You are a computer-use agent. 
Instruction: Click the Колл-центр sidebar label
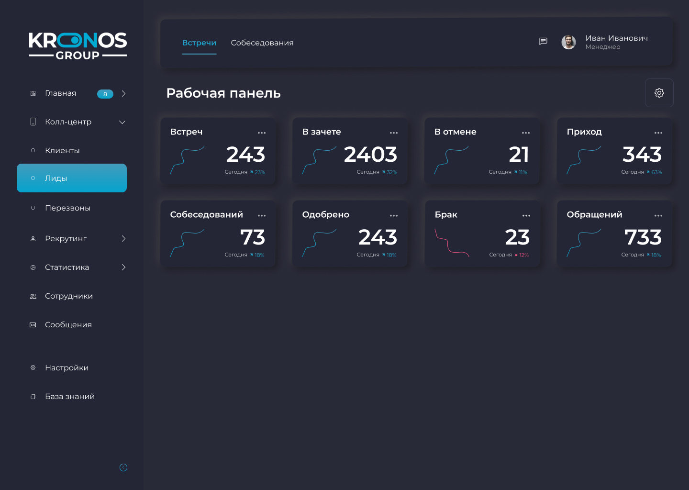click(x=68, y=122)
